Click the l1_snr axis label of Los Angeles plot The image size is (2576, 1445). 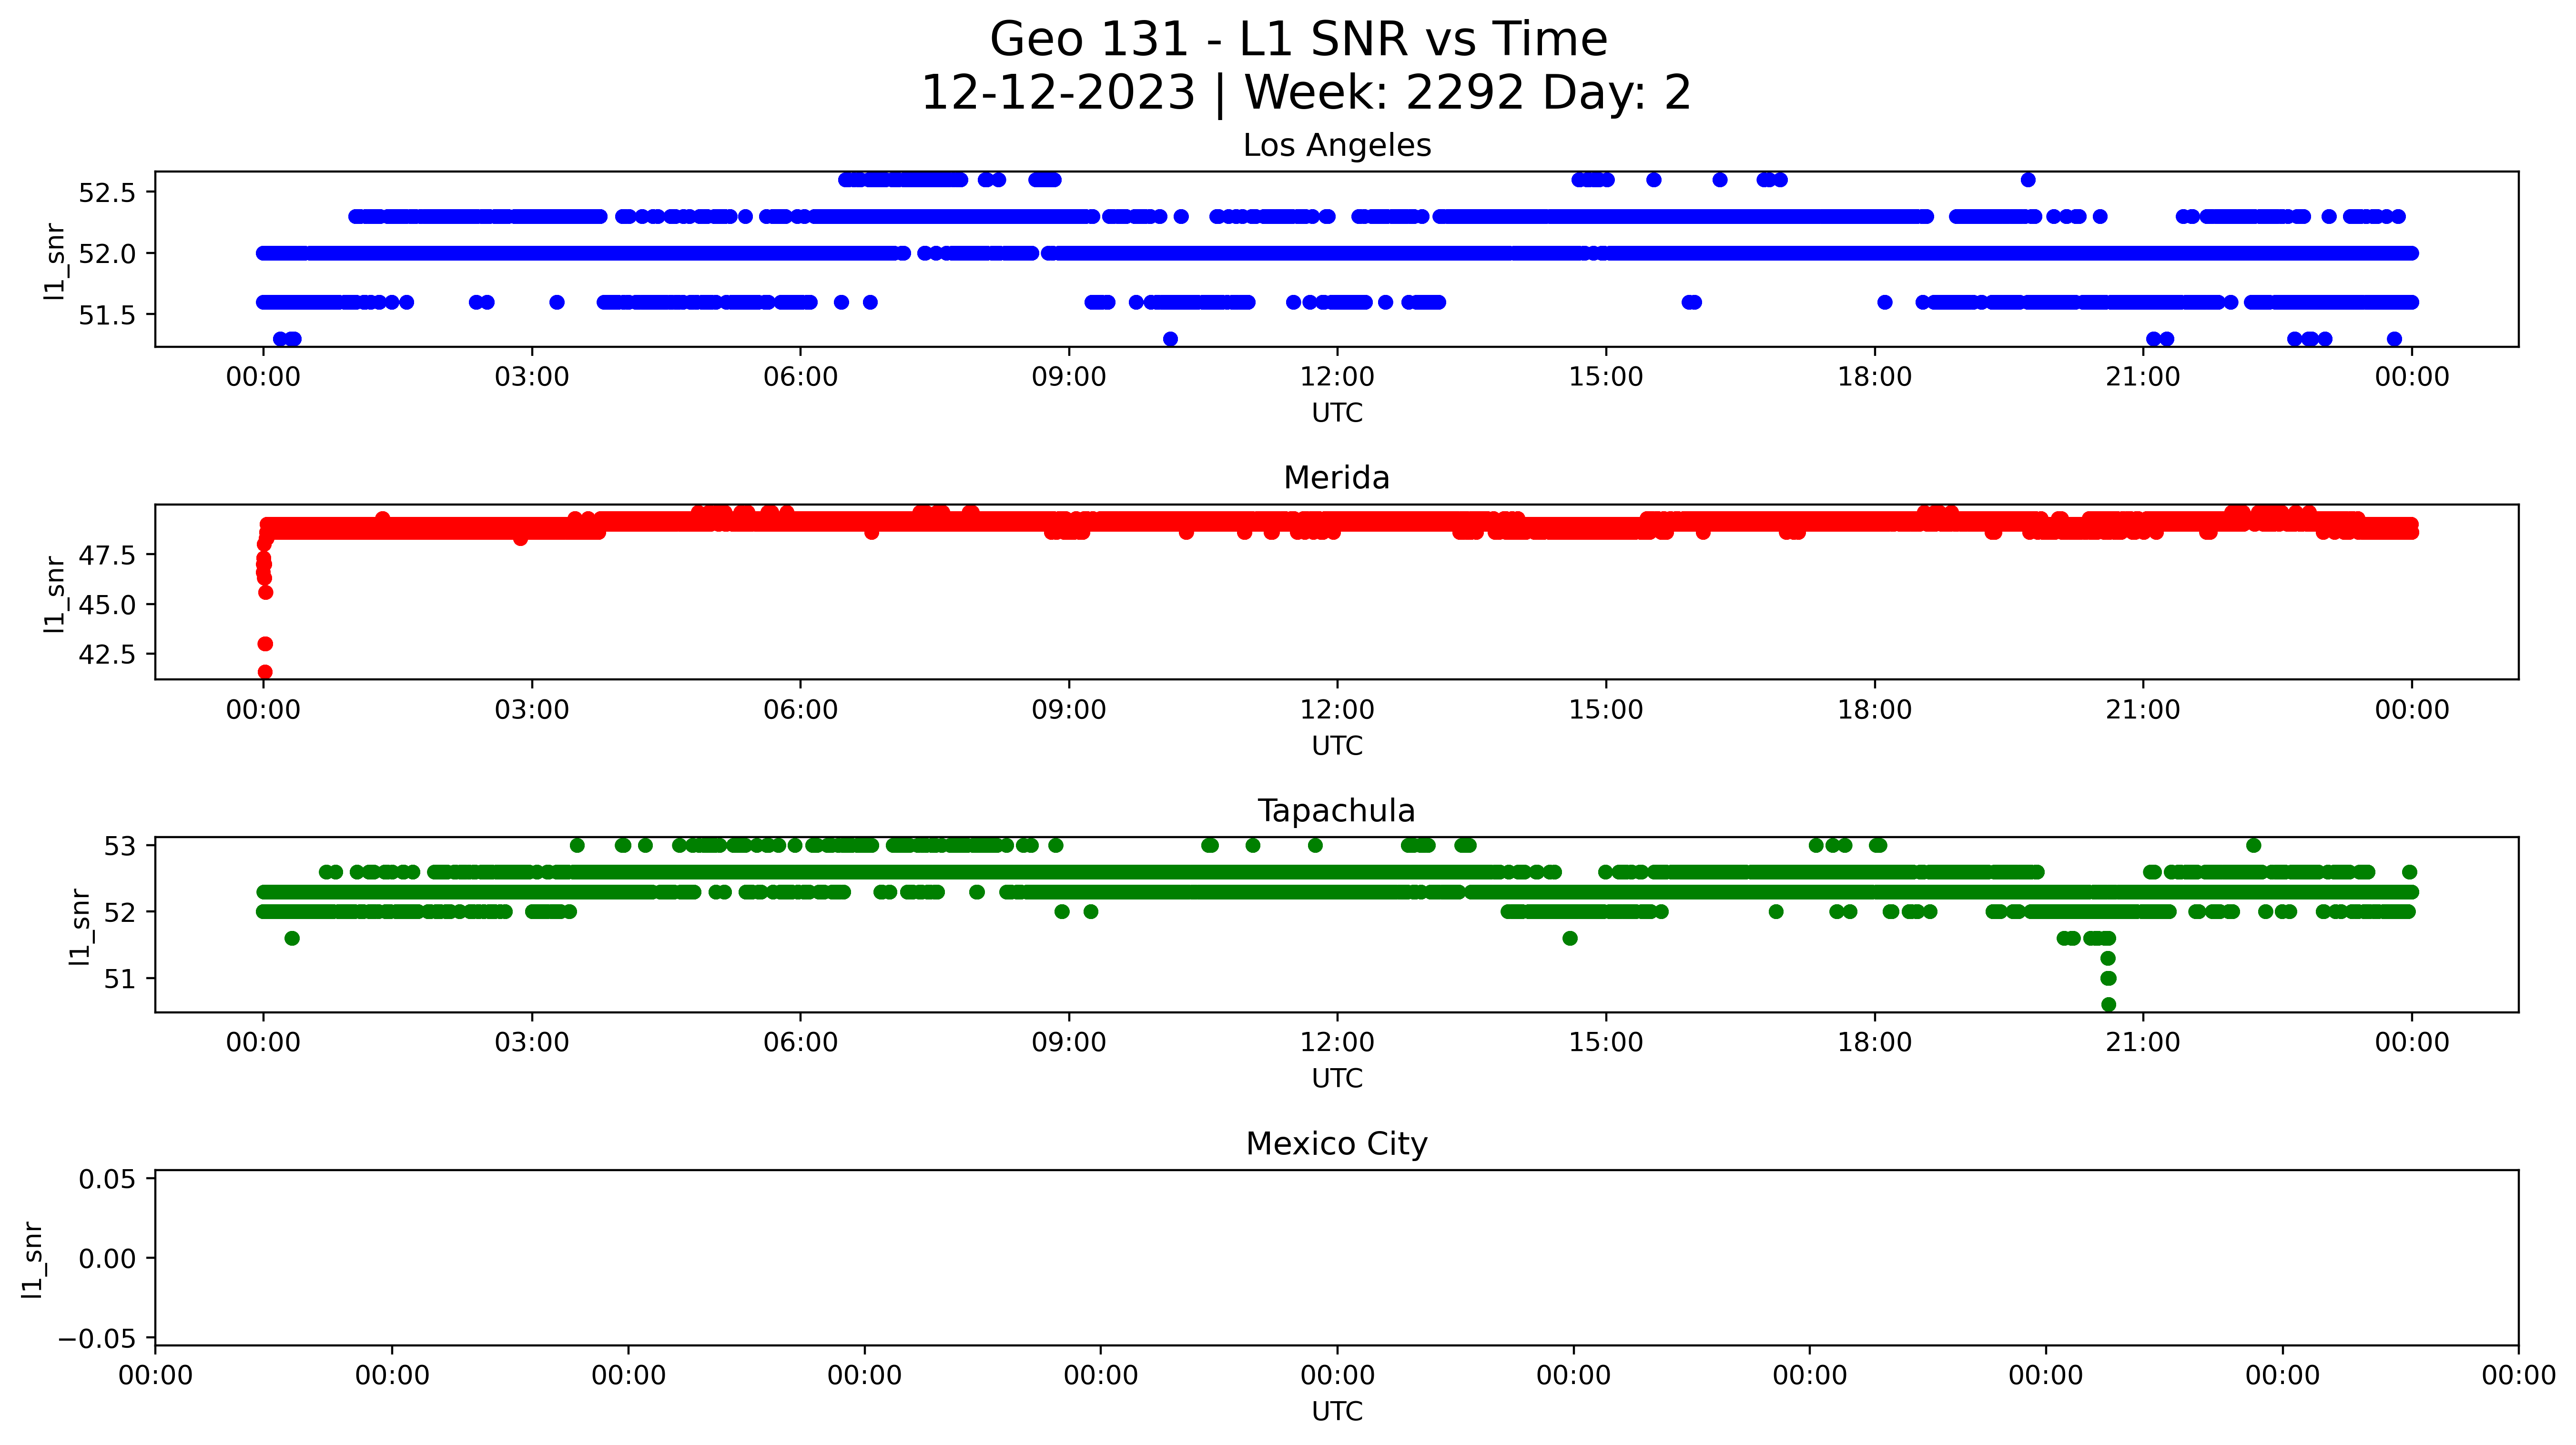click(x=55, y=261)
